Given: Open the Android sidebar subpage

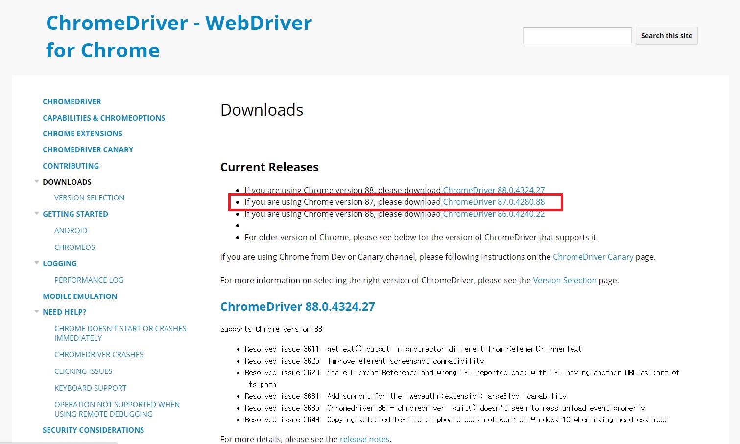Looking at the screenshot, I should pos(71,230).
